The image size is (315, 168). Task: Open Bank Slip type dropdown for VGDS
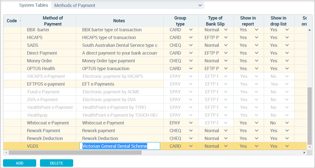tap(226, 146)
